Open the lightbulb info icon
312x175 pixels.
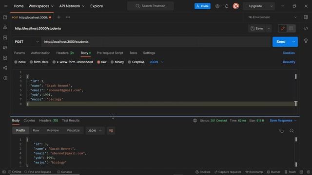pyautogui.click(x=306, y=41)
